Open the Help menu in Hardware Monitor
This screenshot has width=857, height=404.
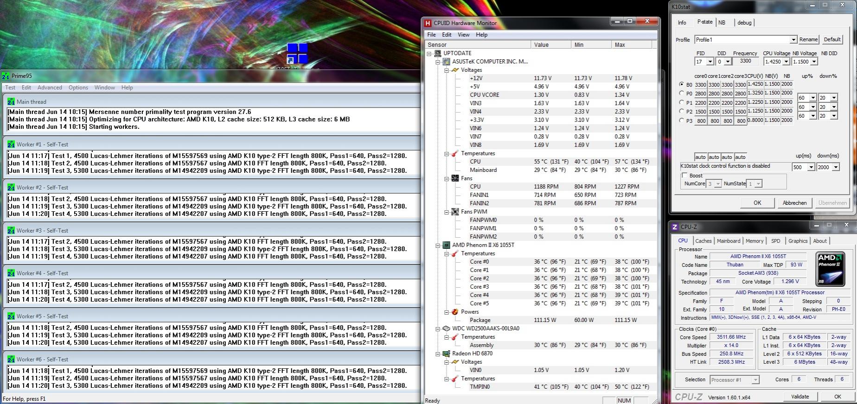(x=481, y=35)
